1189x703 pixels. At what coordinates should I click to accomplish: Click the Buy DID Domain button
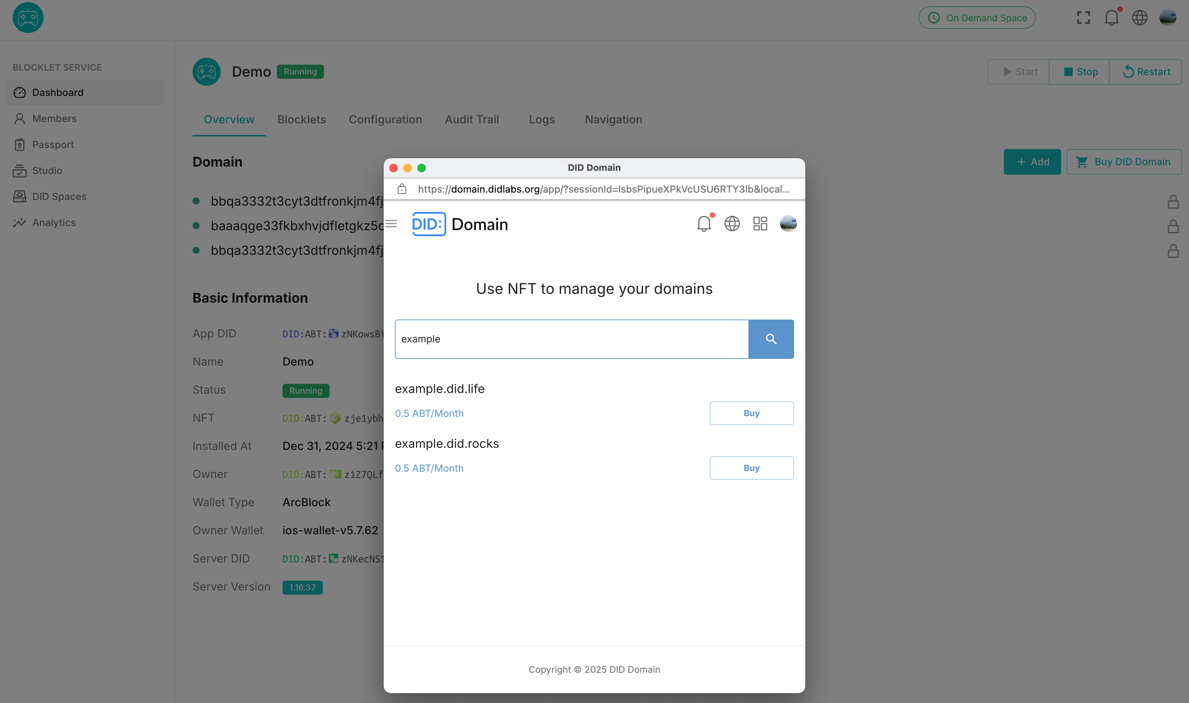(x=1124, y=162)
